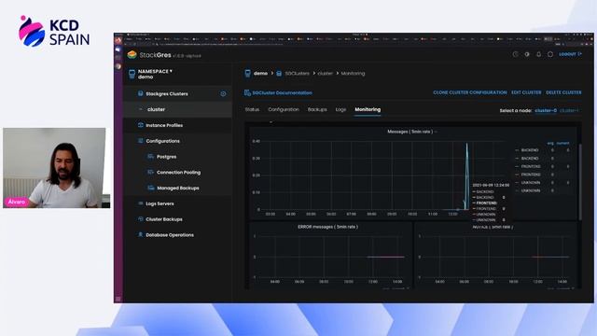
Task: Click the SGCluster Documentation book icon
Action: tap(247, 92)
